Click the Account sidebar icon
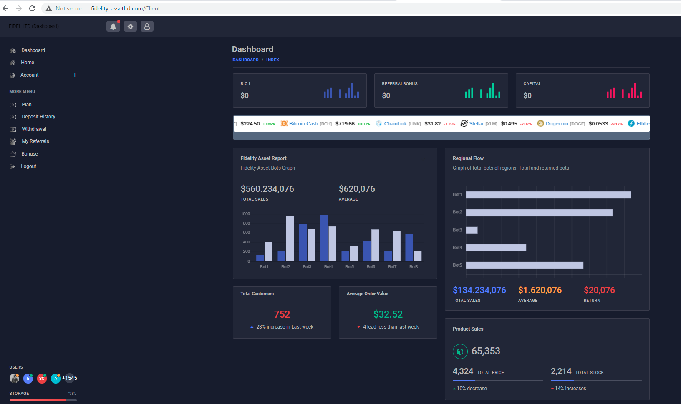The width and height of the screenshot is (681, 404). 12,75
